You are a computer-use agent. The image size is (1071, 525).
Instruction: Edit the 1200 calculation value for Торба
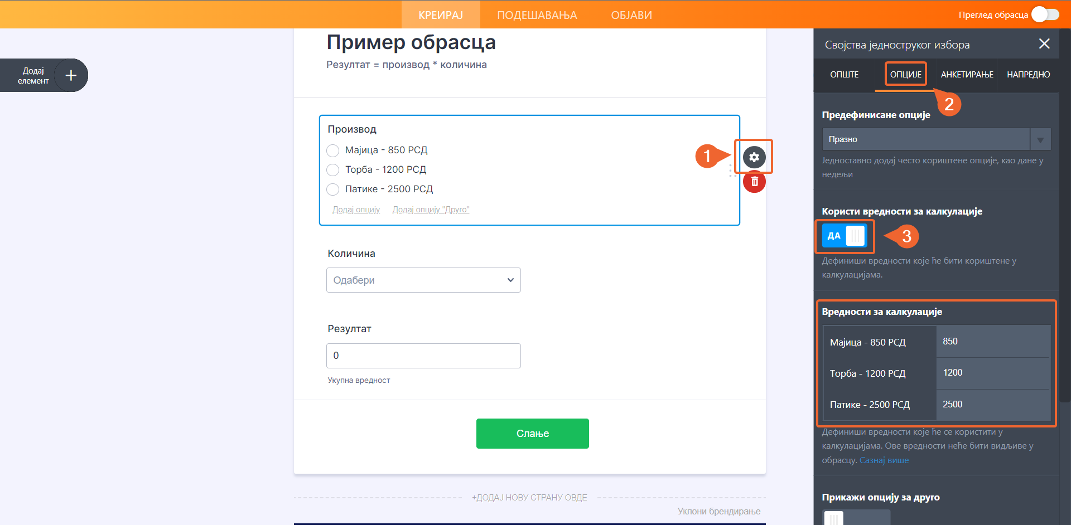[993, 373]
